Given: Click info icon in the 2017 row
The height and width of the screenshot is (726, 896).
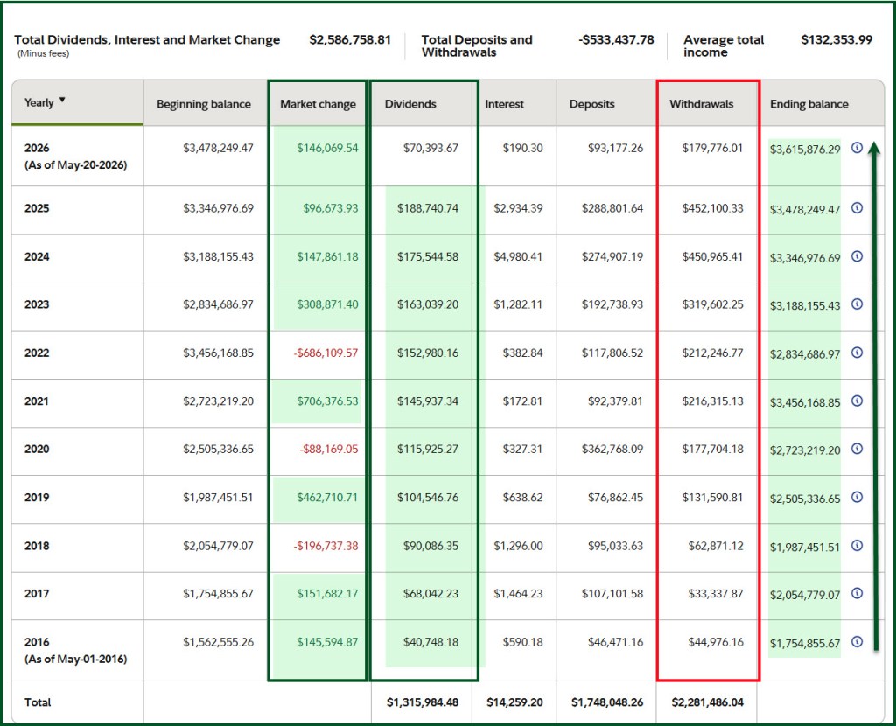Looking at the screenshot, I should [x=857, y=593].
